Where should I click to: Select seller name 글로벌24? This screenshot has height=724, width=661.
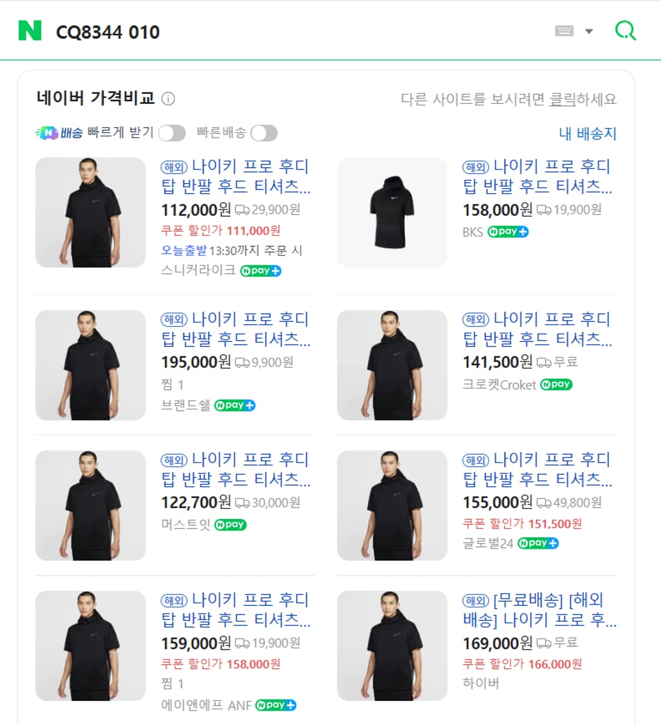coord(488,544)
